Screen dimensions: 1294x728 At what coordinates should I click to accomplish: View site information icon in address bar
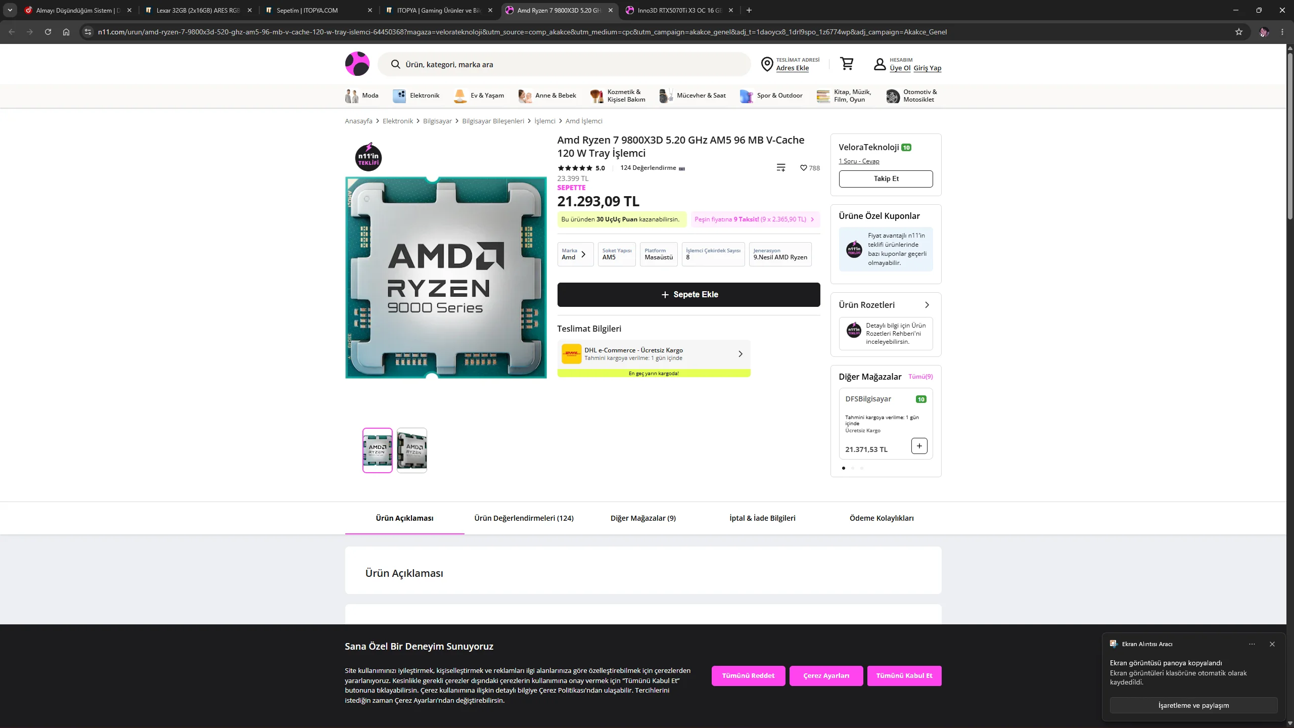pyautogui.click(x=88, y=32)
